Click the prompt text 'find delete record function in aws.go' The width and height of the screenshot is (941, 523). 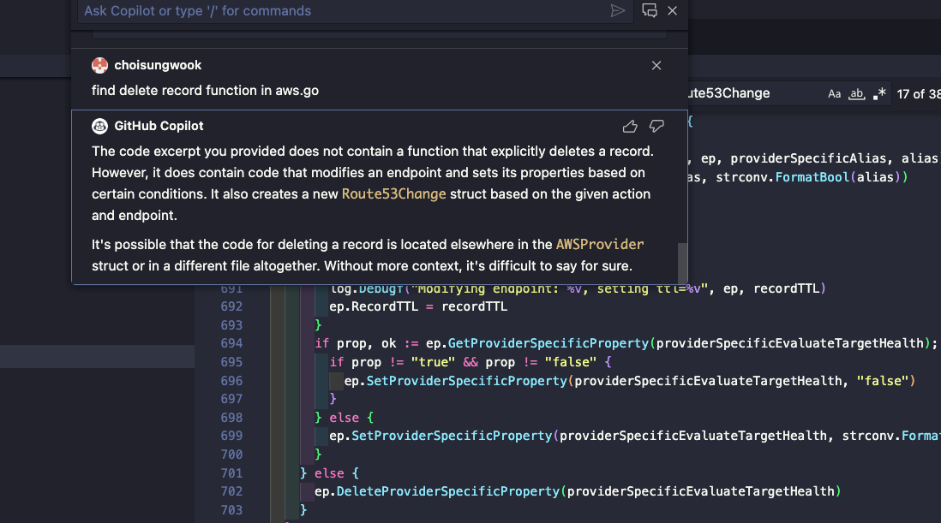[205, 91]
